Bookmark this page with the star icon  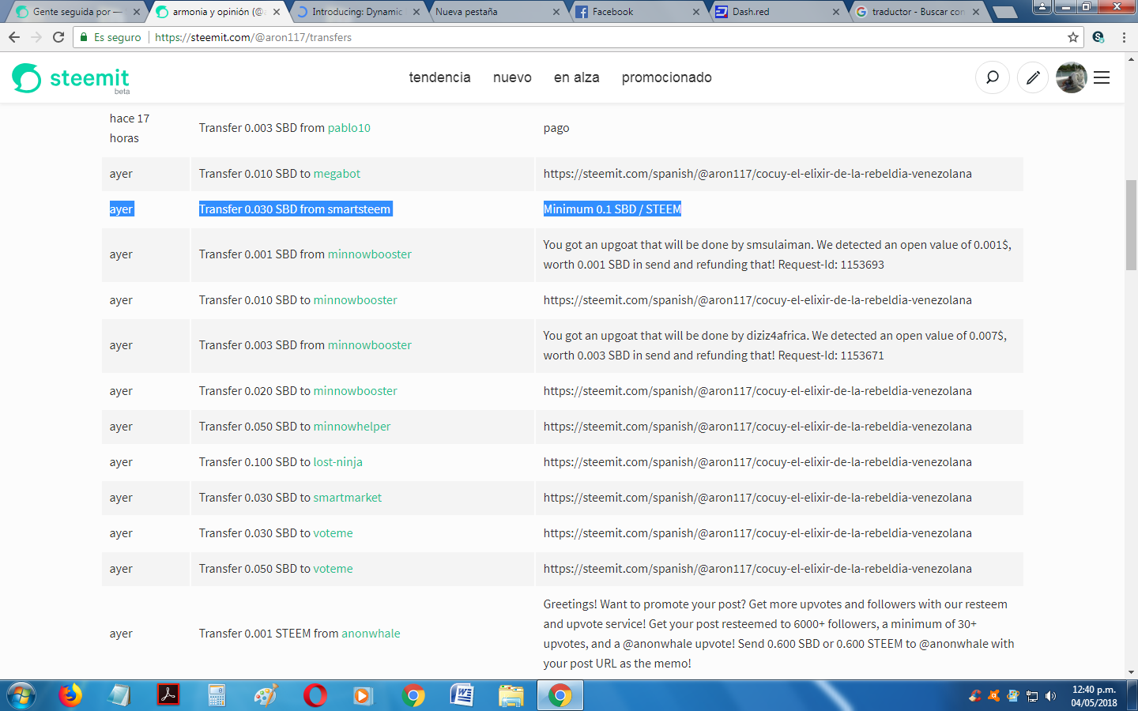(1073, 37)
